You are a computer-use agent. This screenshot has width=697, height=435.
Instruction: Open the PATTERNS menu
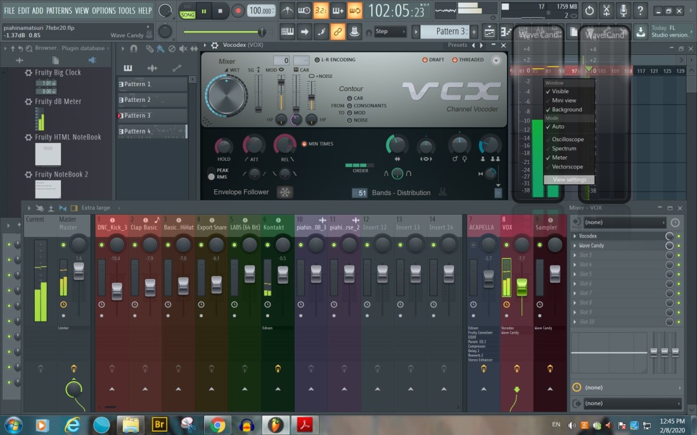tap(59, 11)
